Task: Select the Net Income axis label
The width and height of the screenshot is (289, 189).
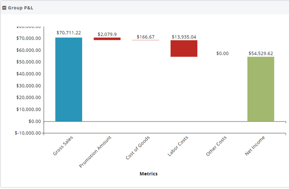Action: point(255,146)
